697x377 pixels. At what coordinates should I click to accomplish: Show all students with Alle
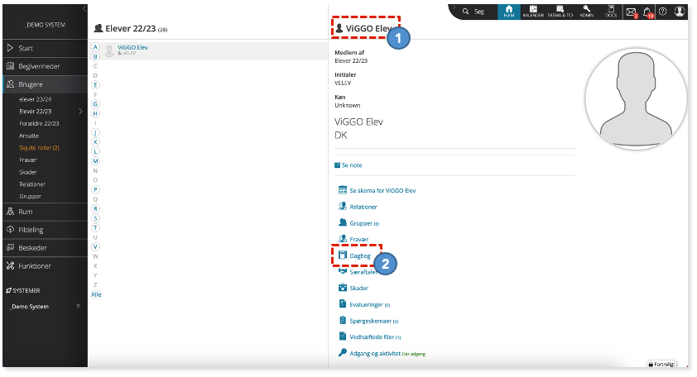tap(96, 295)
